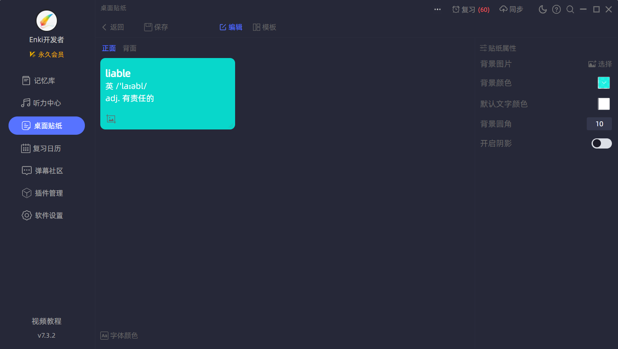The image size is (618, 349).
Task: Click the Enki app logo avatar
Action: point(47,21)
